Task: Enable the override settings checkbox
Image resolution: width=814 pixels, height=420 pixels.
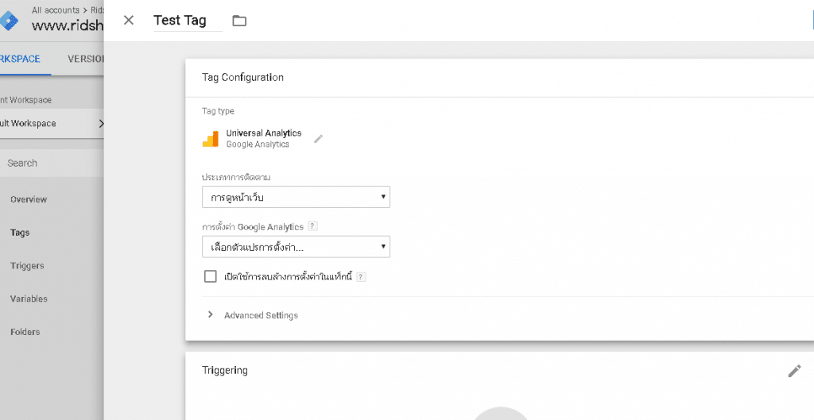Action: click(x=210, y=276)
